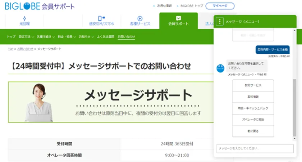302x162 pixels.
Task: Select the 格安SIM/スマホ phone icon
Action: click(101, 18)
